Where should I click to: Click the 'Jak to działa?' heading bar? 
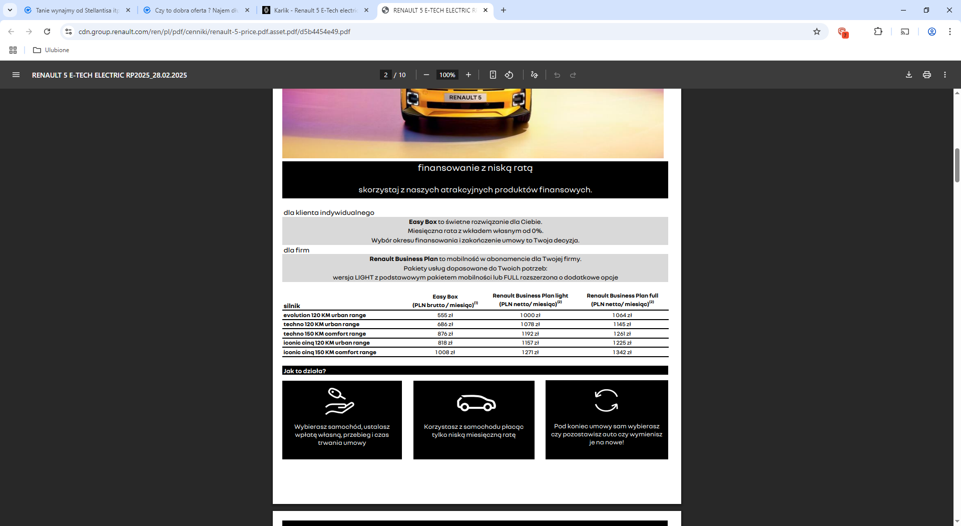(475, 371)
